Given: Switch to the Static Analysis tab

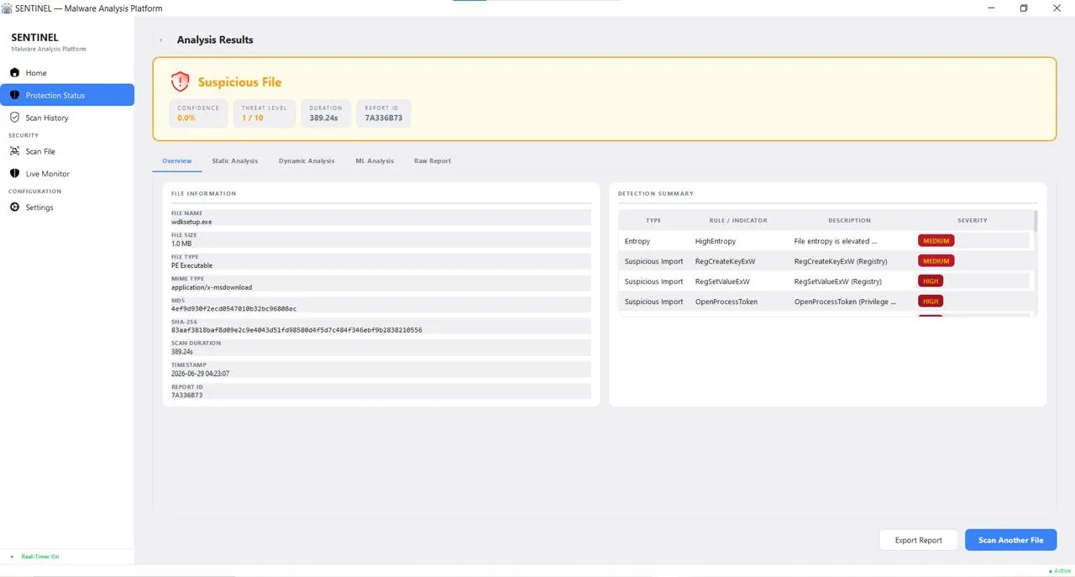Looking at the screenshot, I should [234, 160].
